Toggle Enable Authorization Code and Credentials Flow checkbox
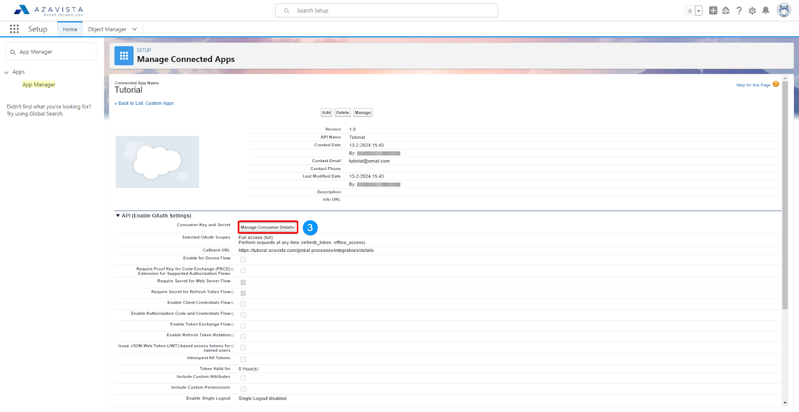 pos(243,315)
